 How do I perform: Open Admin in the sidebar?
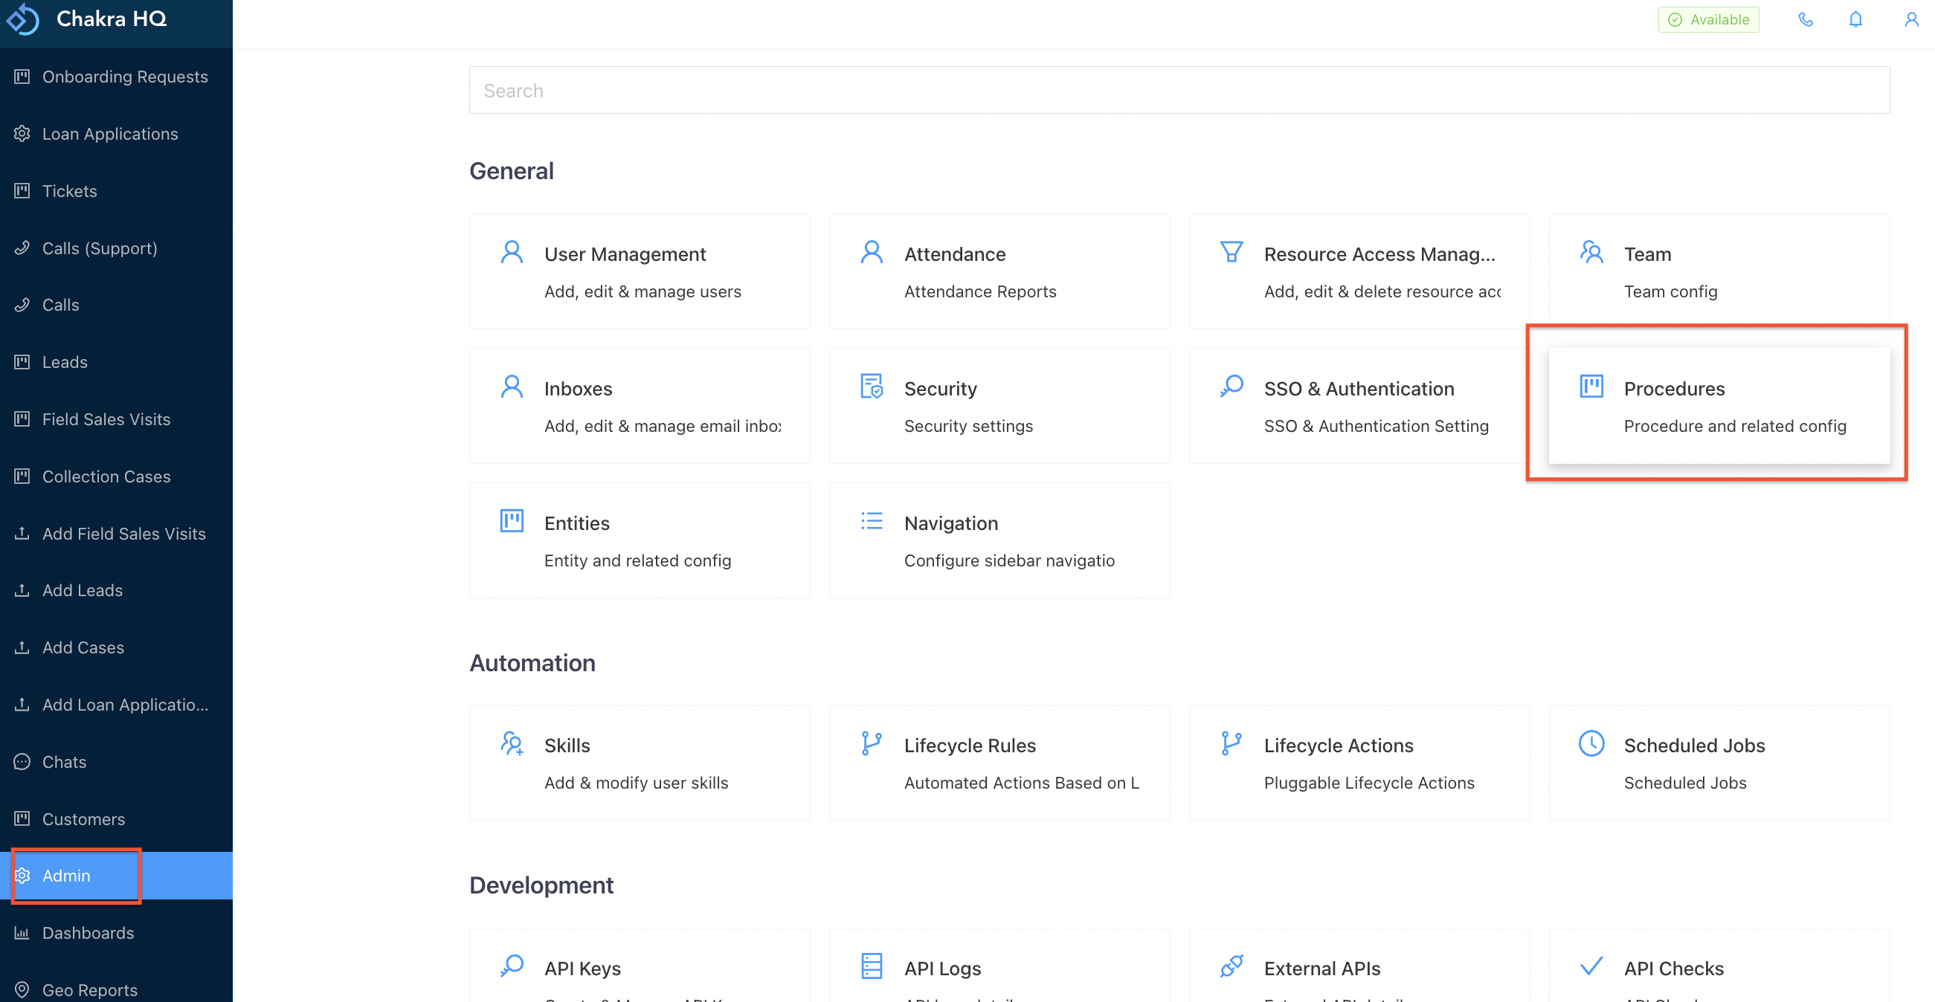tap(66, 875)
